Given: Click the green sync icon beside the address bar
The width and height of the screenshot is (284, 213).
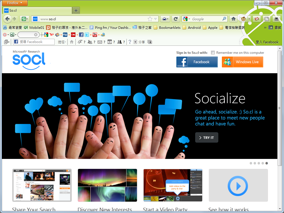Looking at the screenshot, I should tap(24, 19).
